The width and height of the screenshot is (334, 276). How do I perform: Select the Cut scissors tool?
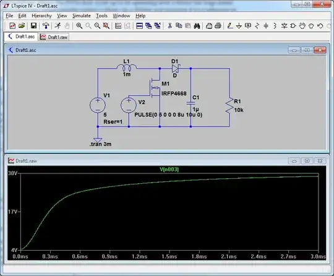(169, 26)
